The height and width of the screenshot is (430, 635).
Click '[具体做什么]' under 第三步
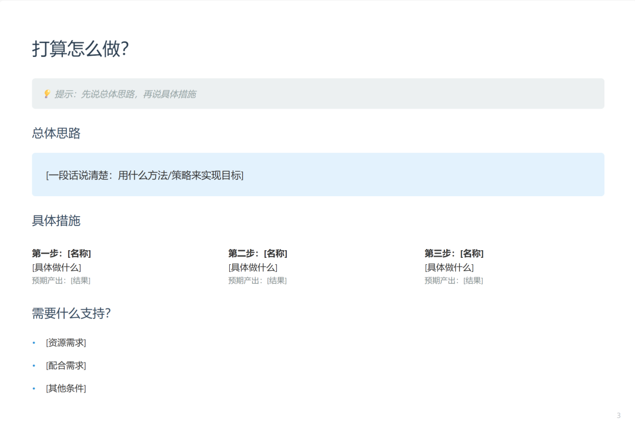coord(449,267)
